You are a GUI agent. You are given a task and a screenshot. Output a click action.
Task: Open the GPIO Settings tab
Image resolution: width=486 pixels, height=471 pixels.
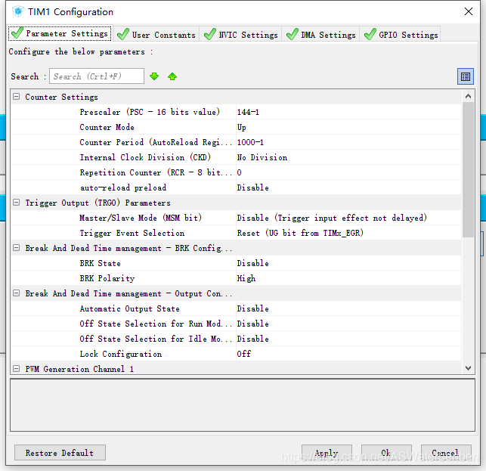click(401, 35)
